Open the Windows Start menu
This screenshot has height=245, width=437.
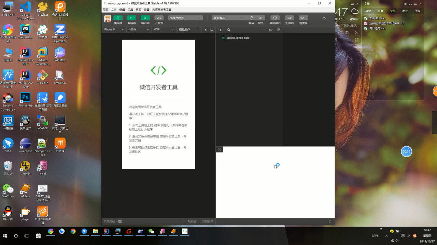(5, 235)
